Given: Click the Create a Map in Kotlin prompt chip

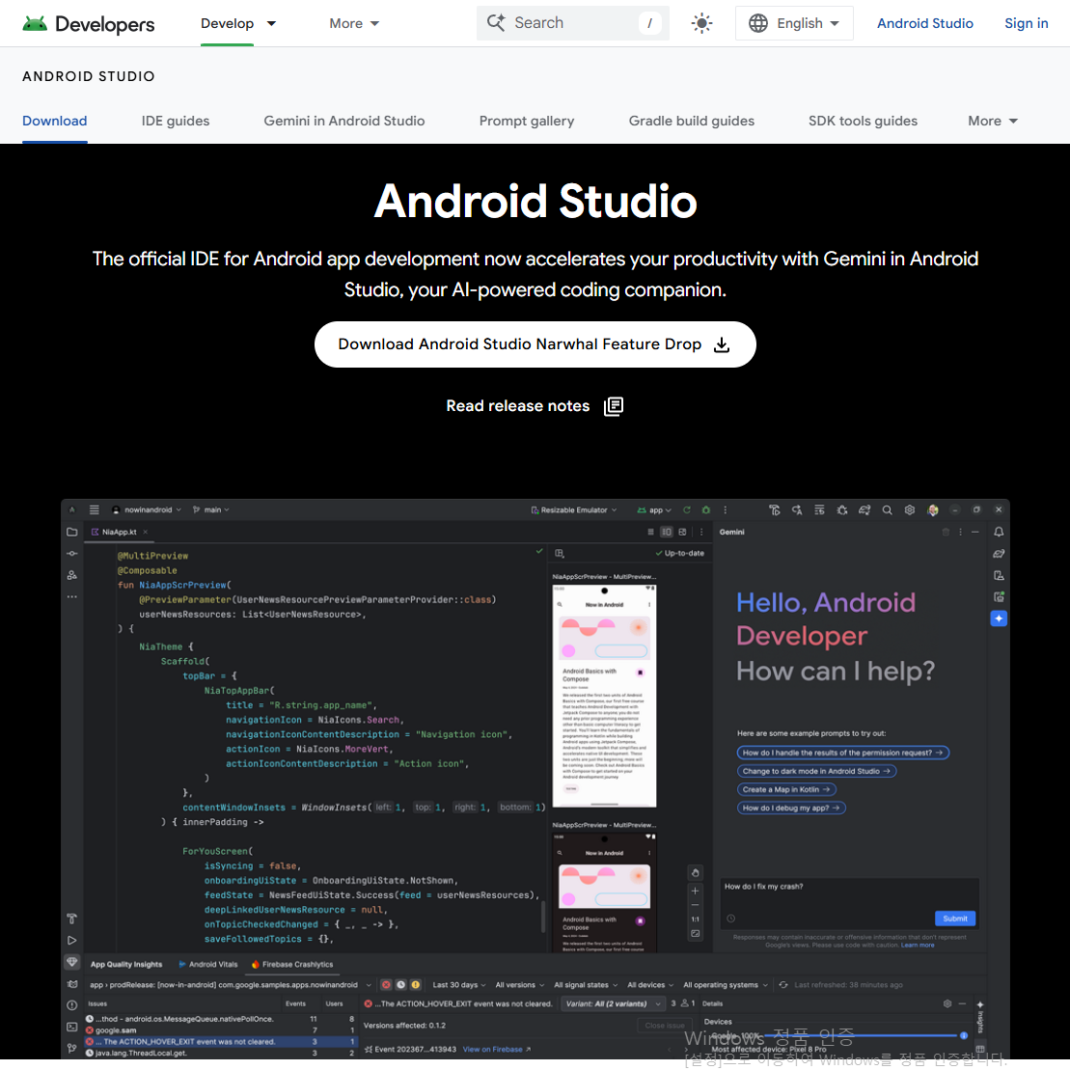Looking at the screenshot, I should 786,789.
